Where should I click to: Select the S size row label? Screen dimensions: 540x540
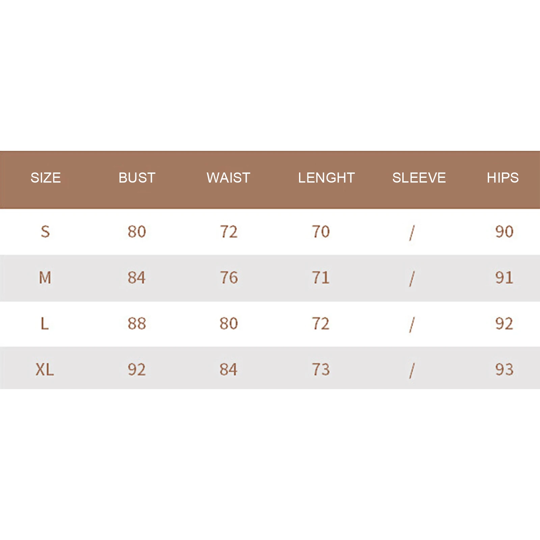(45, 232)
